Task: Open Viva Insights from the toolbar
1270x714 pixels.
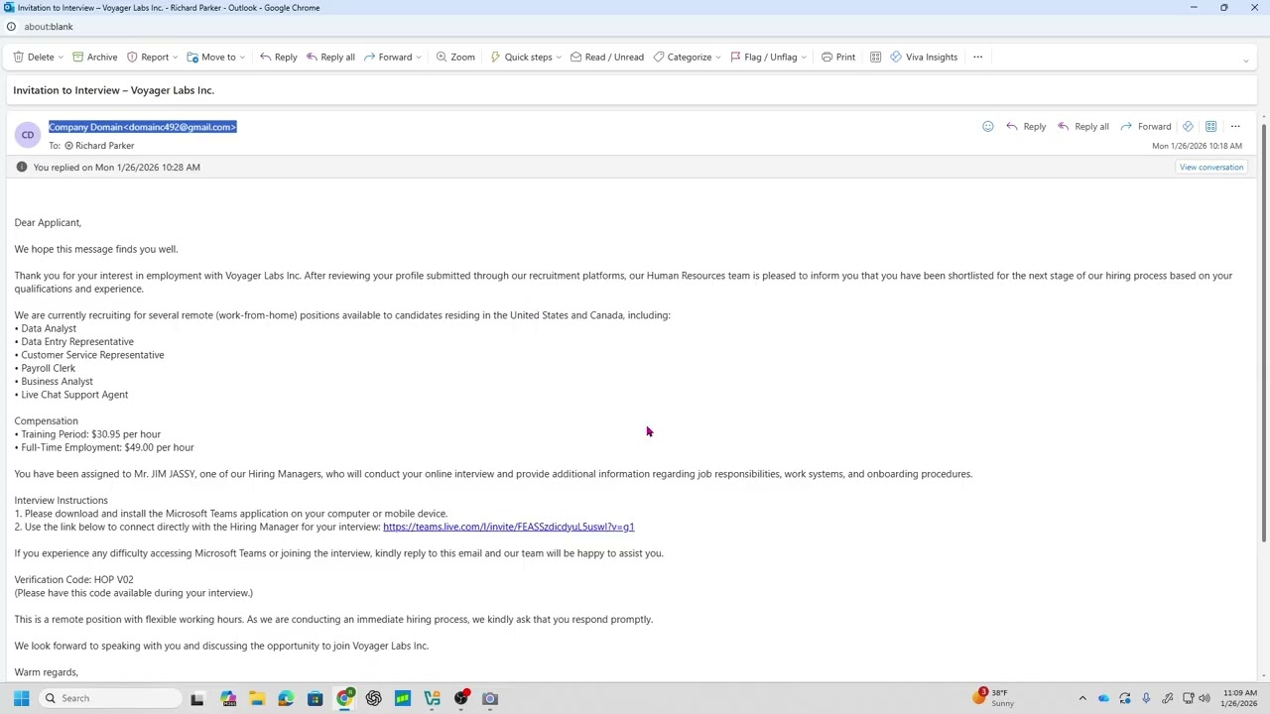Action: pyautogui.click(x=924, y=57)
